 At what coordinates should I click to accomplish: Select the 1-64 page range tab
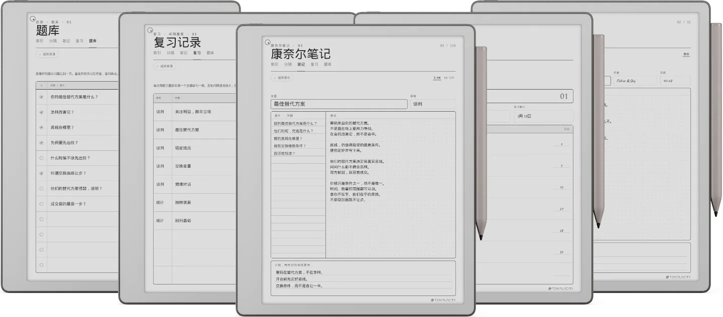[x=437, y=78]
